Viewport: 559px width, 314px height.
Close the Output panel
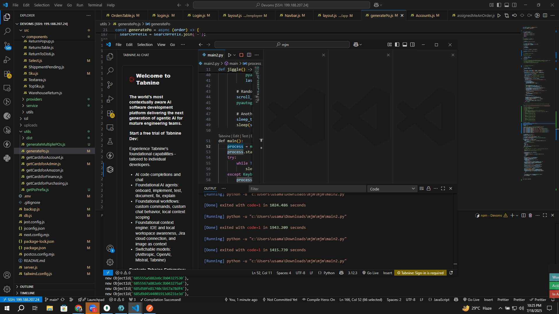click(x=451, y=188)
